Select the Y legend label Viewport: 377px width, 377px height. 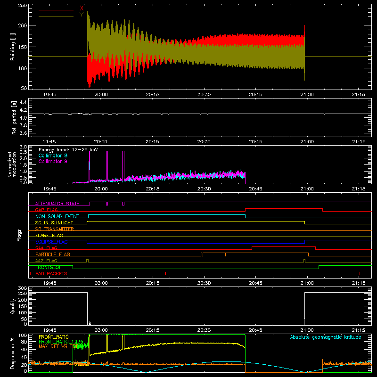(82, 15)
